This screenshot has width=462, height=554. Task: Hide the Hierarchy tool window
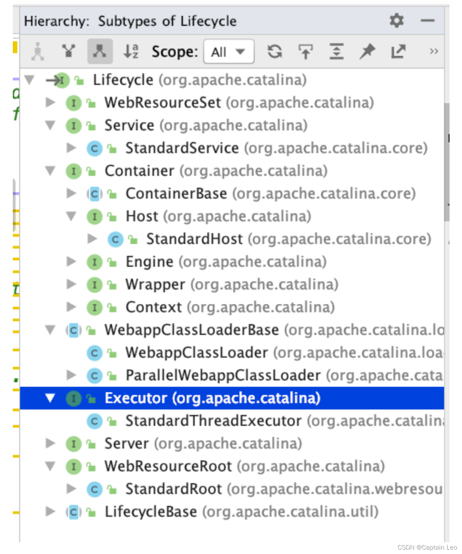point(427,21)
